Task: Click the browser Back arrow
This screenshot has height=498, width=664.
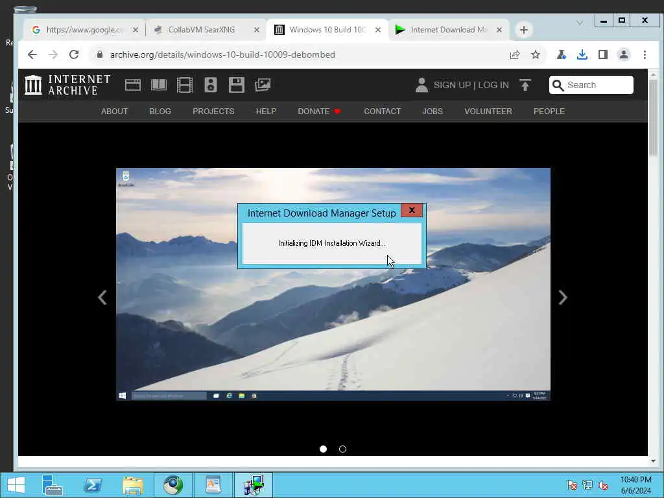Action: (32, 54)
